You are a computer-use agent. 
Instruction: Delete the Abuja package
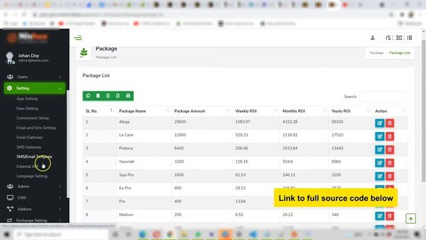tap(389, 123)
